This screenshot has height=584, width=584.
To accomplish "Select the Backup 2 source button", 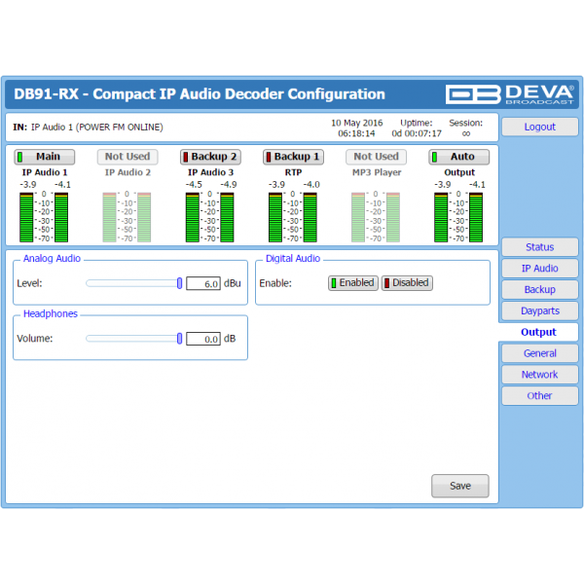I will [210, 157].
